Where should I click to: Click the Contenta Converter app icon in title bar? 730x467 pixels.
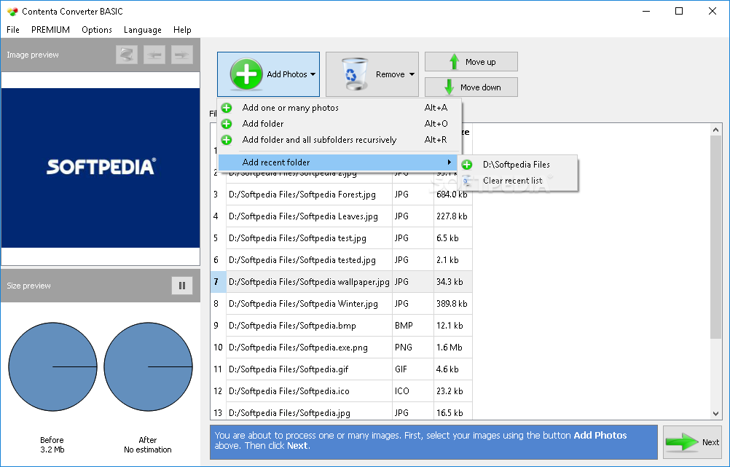coord(12,11)
